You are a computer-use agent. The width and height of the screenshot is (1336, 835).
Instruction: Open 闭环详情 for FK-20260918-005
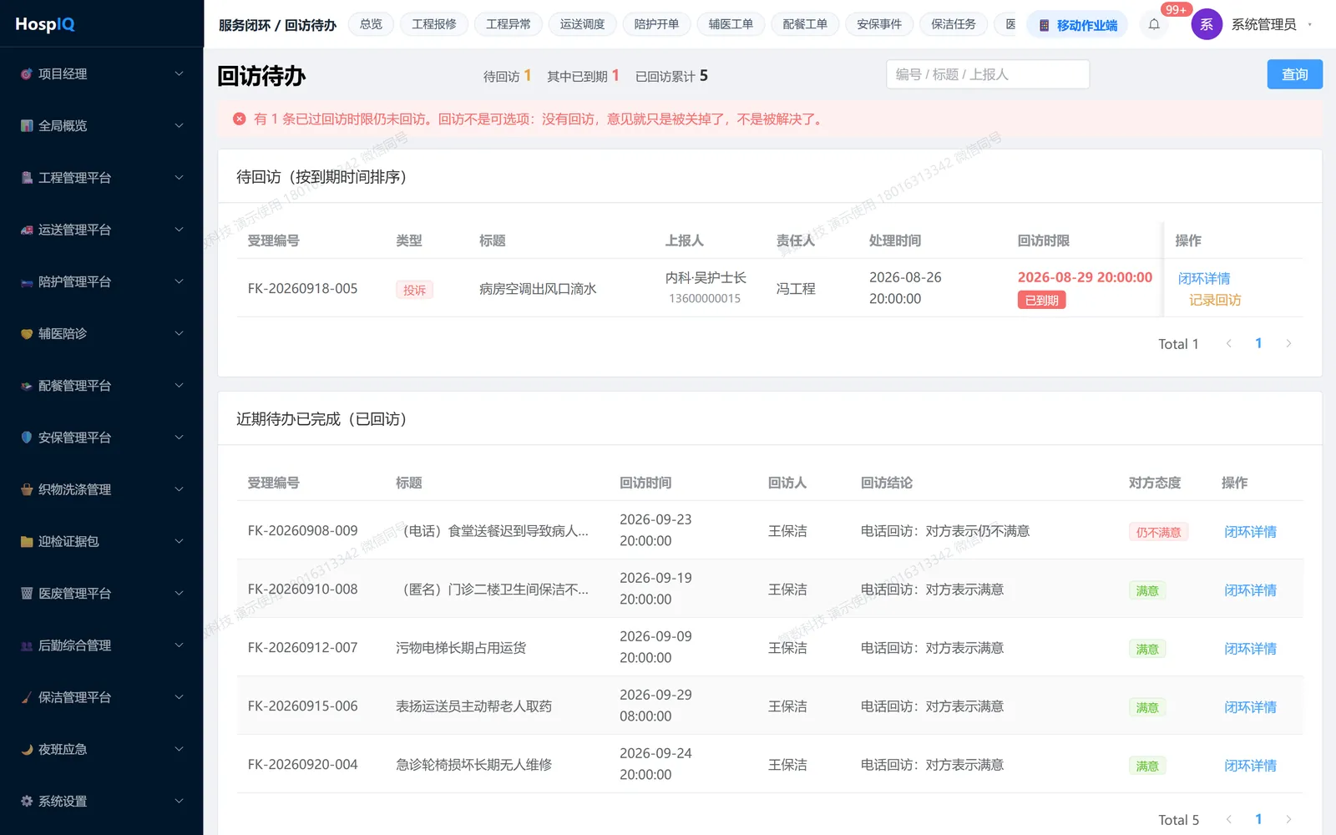coord(1204,279)
